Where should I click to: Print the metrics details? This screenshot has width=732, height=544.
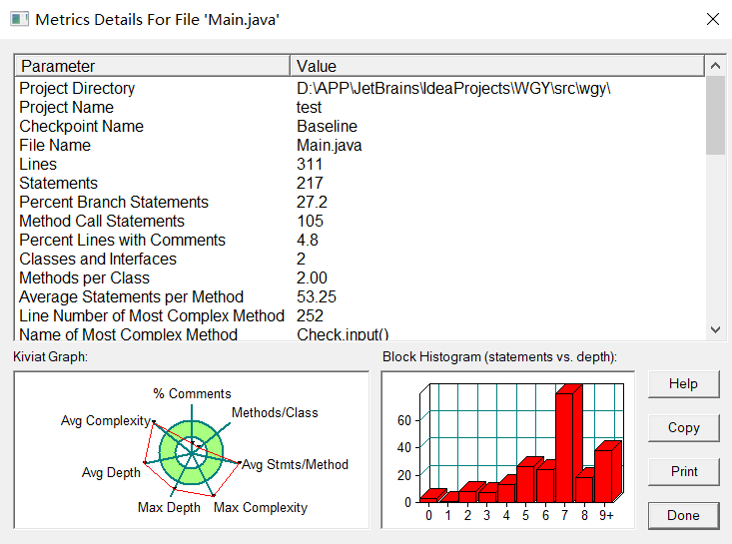click(683, 472)
